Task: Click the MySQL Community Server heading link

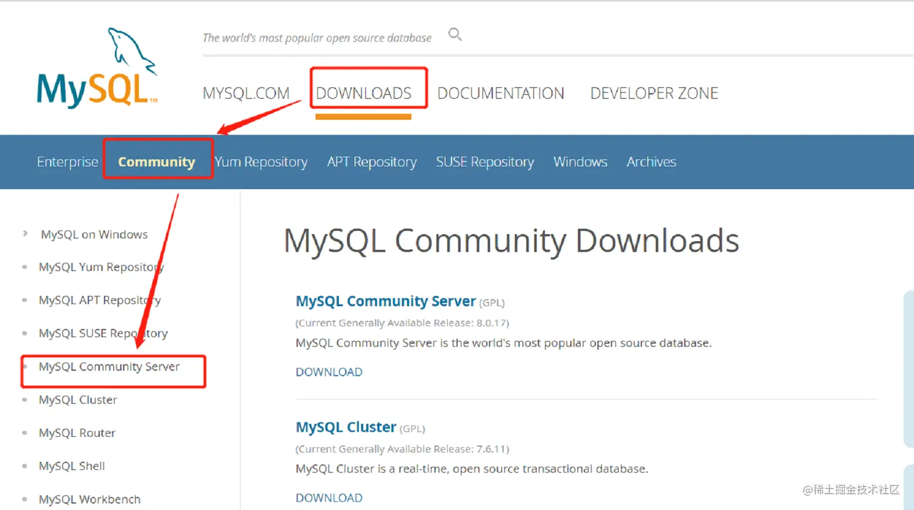Action: (386, 301)
